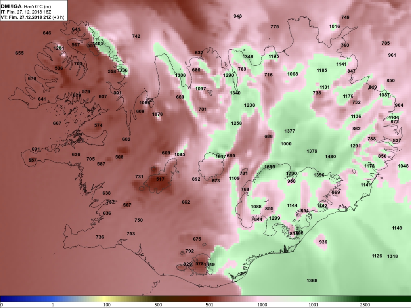Click the map value '1109'
The height and width of the screenshot is (308, 411).
[234, 178]
